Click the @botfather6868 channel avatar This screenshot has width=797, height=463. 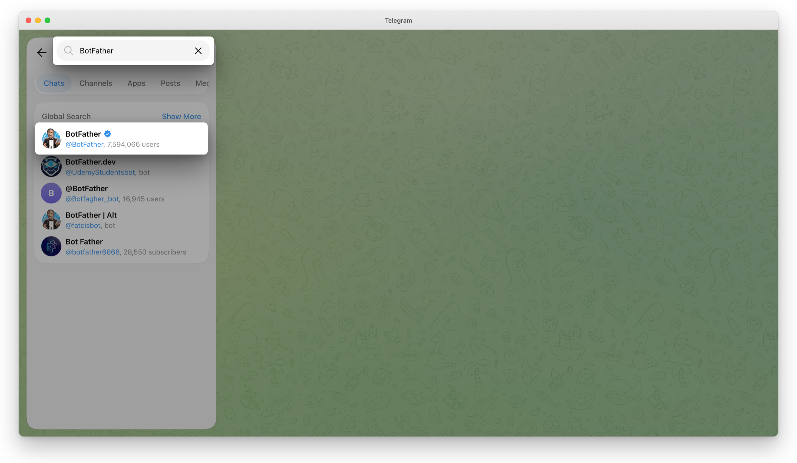pos(51,246)
